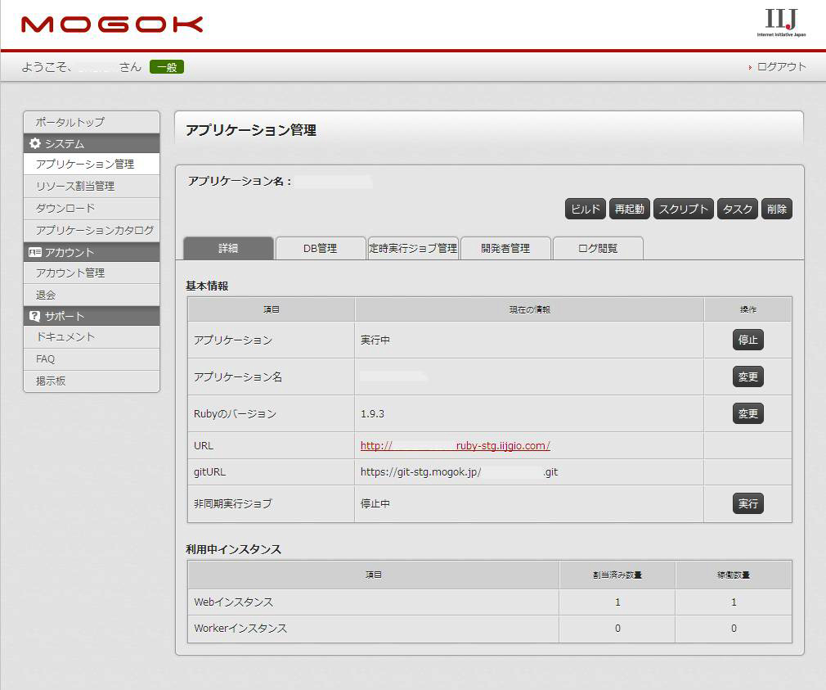The width and height of the screenshot is (826, 690).
Task: Change Ruby version with 変更 button
Action: 747,414
